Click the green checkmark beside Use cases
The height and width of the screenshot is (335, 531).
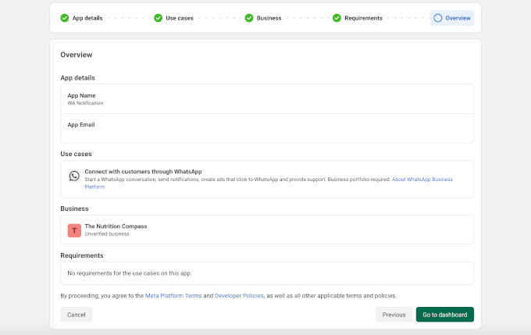pyautogui.click(x=159, y=18)
